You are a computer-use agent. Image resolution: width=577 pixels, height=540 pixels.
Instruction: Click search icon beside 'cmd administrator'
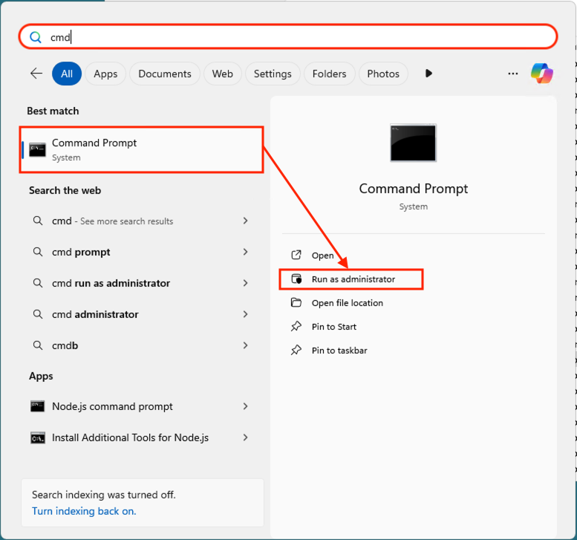point(38,314)
